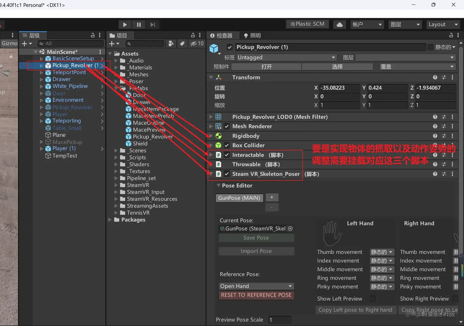
Task: Advance one frame with the step button
Action: 153,25
